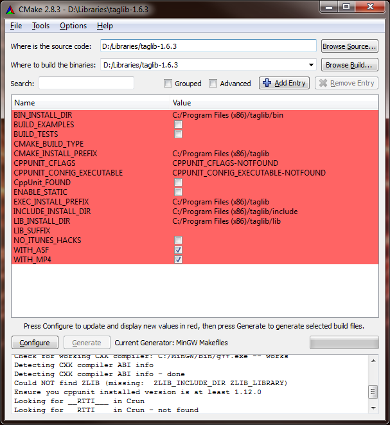Image resolution: width=390 pixels, height=425 pixels.
Task: Enable the Advanced checkbox
Action: pos(213,83)
